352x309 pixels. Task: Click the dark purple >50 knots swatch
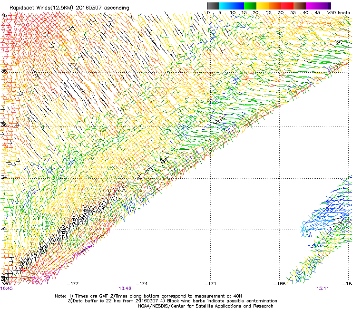pyautogui.click(x=329, y=6)
